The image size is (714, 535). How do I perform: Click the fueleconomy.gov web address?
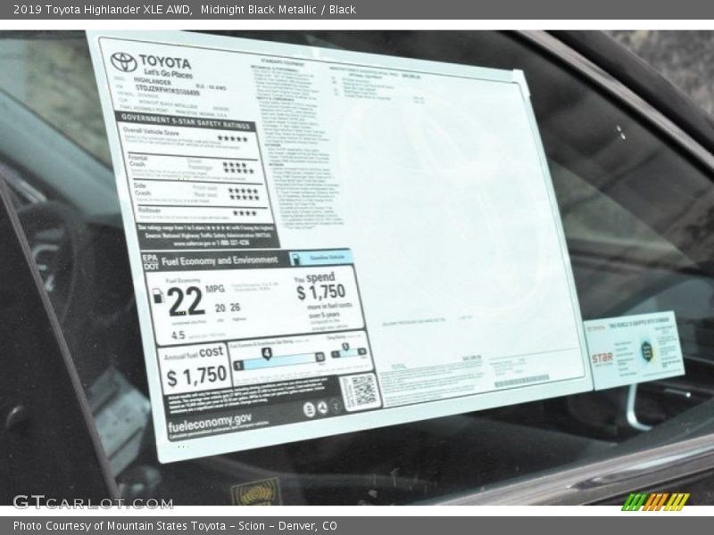coord(210,423)
